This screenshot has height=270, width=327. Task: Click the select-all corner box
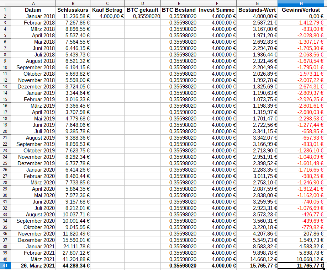pyautogui.click(x=5, y=3)
